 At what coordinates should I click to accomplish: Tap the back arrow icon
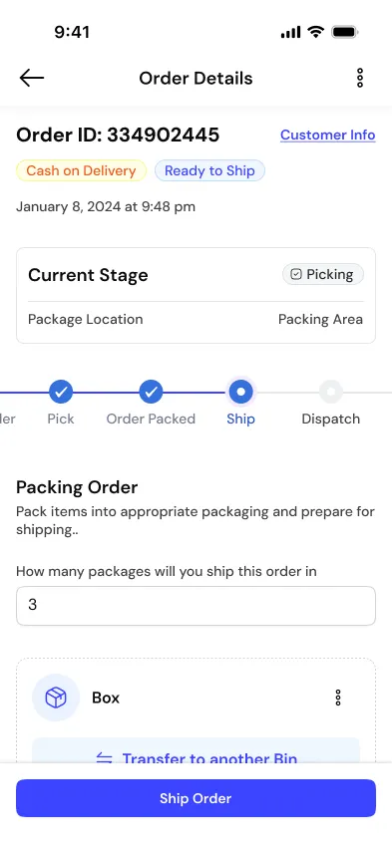point(32,78)
